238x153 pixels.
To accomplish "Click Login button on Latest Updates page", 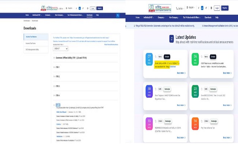I will click(x=217, y=8).
